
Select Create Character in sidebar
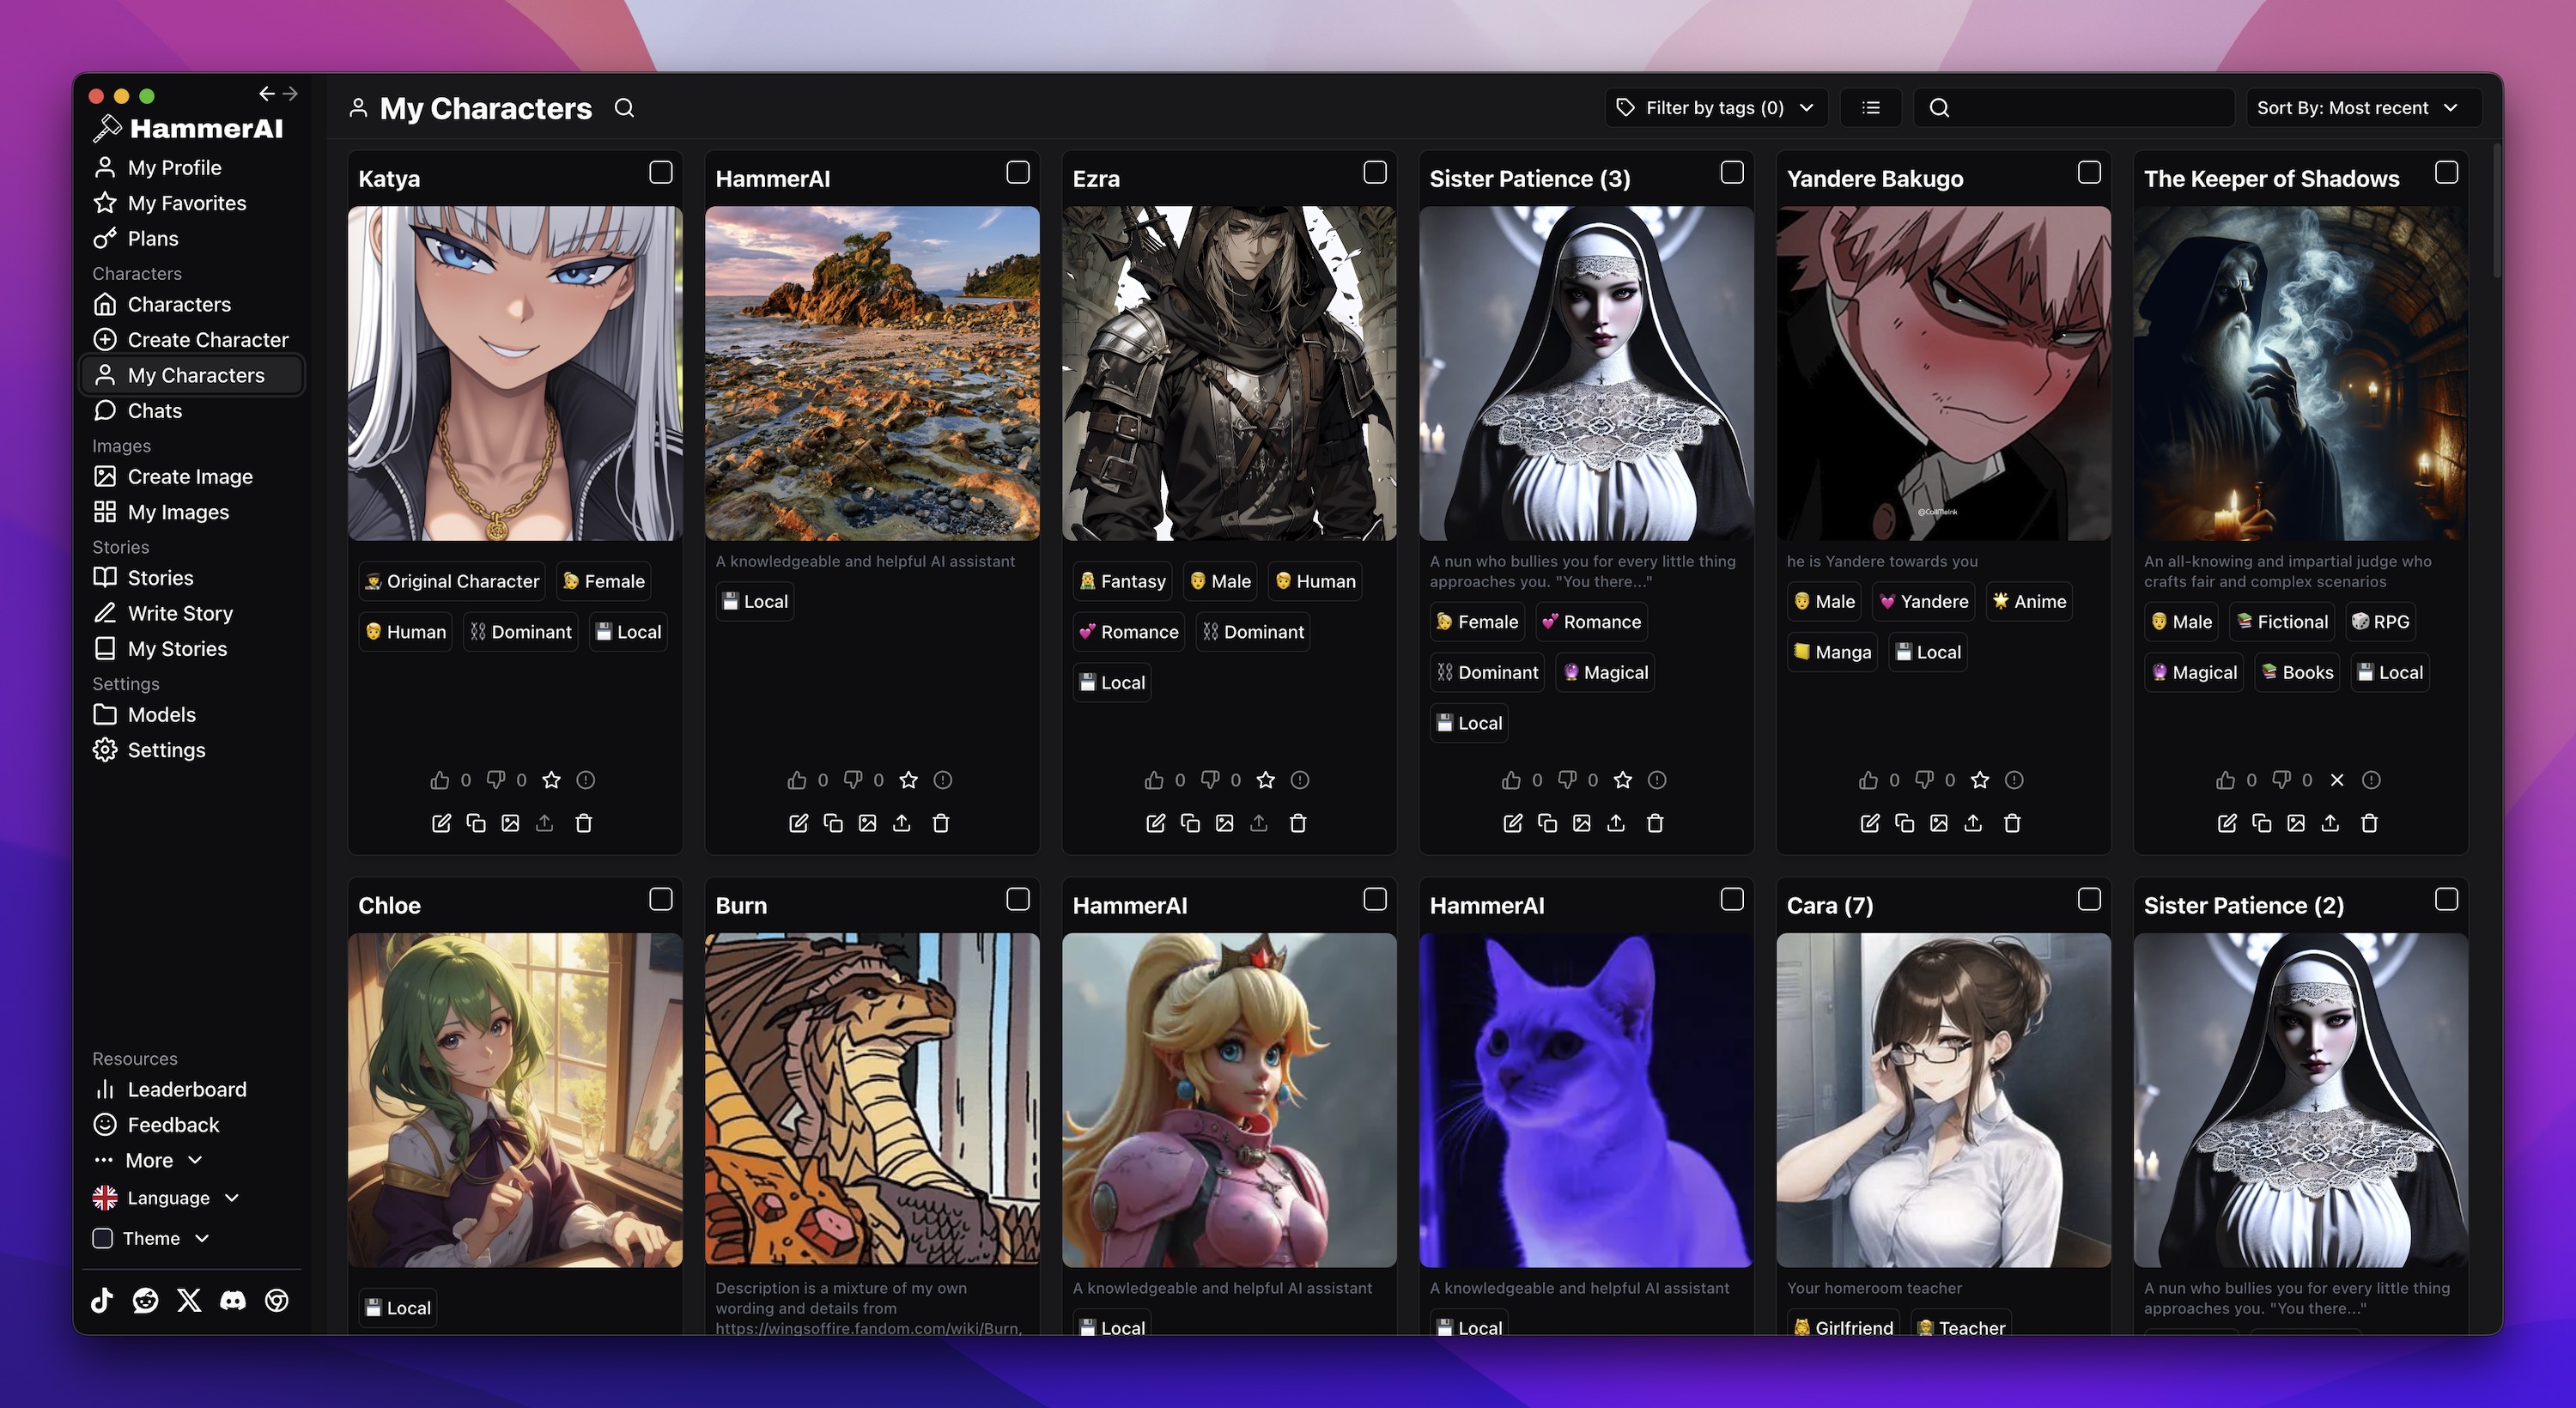pos(192,340)
